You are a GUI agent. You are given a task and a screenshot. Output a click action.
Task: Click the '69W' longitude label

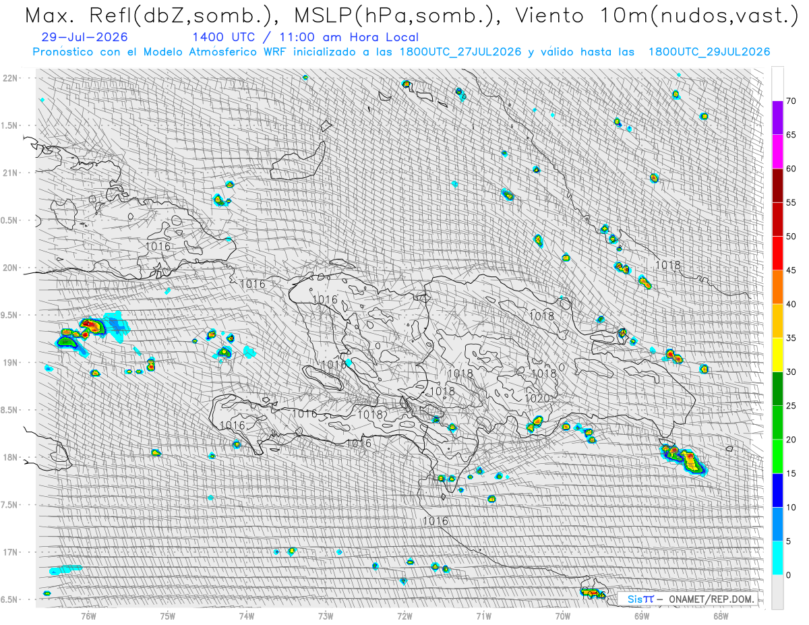(x=641, y=616)
